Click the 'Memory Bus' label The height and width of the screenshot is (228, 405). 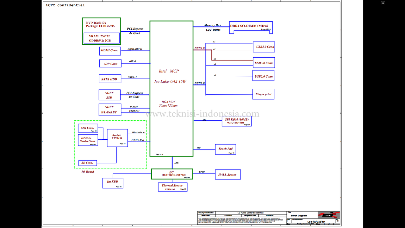tap(212, 25)
